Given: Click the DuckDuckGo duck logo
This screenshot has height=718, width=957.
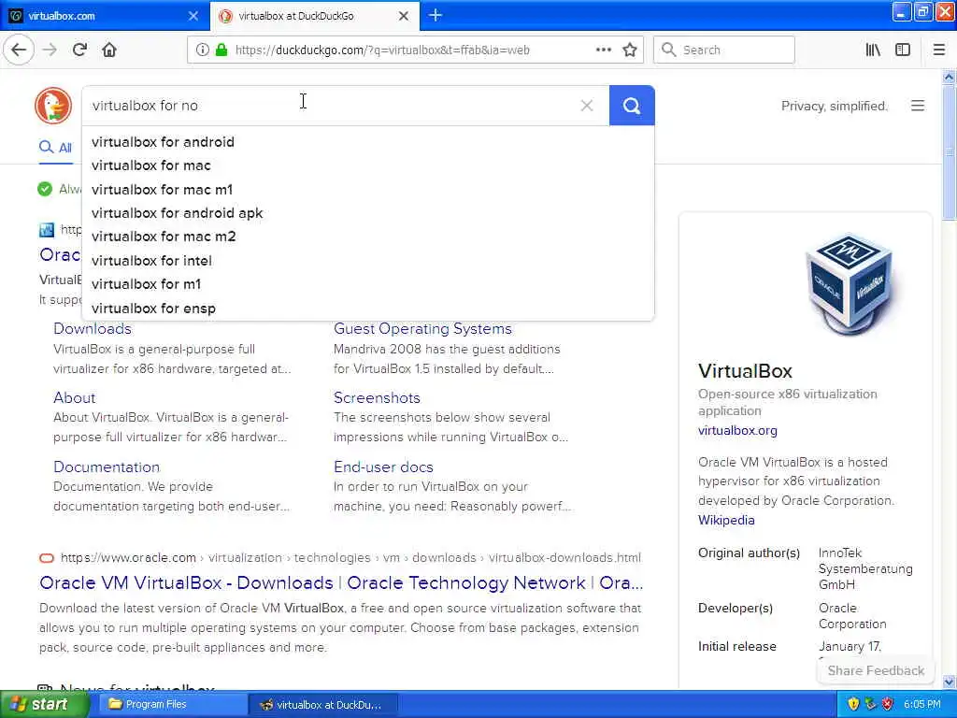Looking at the screenshot, I should pyautogui.click(x=53, y=105).
